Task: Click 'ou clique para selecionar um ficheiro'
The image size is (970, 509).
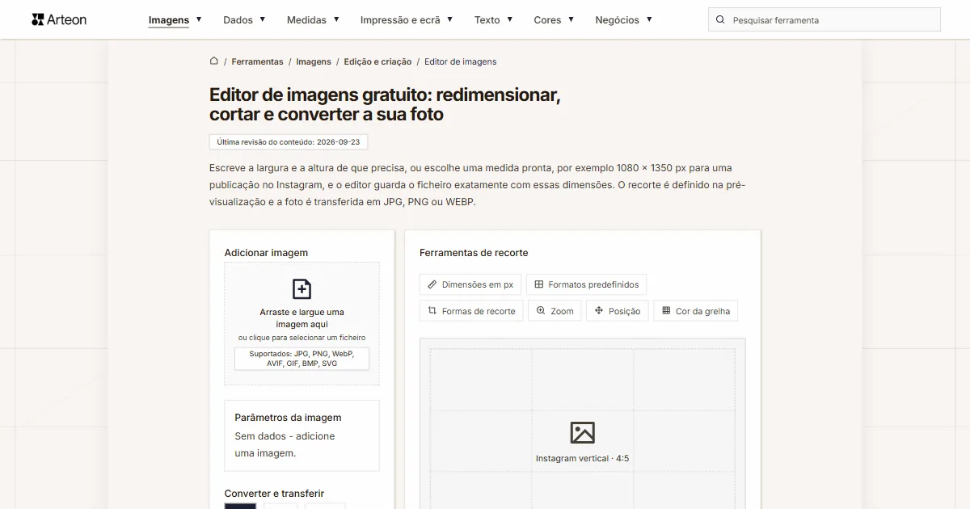Action: 302,338
